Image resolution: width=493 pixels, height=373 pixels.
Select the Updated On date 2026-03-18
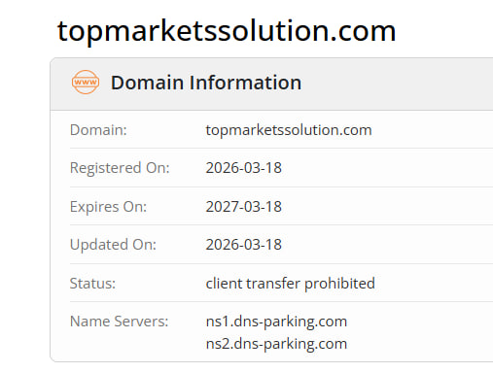(244, 245)
